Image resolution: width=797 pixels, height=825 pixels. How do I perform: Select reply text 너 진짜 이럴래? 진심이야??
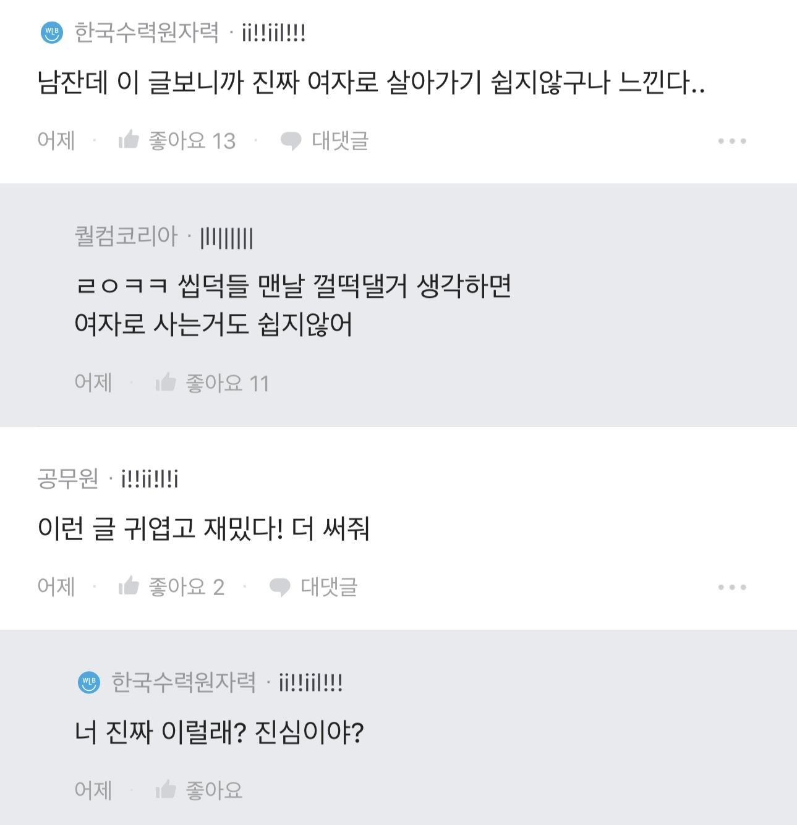click(x=219, y=733)
